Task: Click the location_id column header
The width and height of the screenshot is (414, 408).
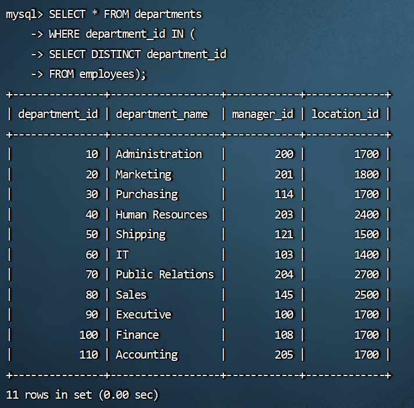Action: pyautogui.click(x=345, y=114)
